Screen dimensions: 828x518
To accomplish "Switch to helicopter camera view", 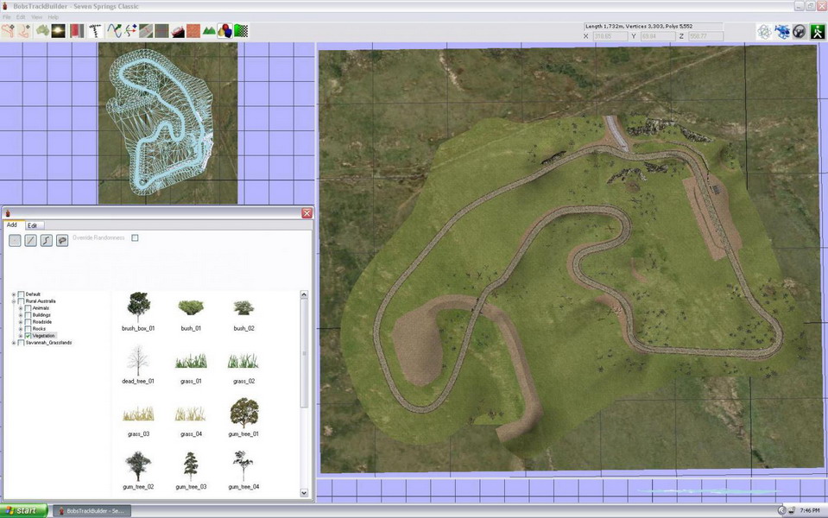I will tap(782, 31).
